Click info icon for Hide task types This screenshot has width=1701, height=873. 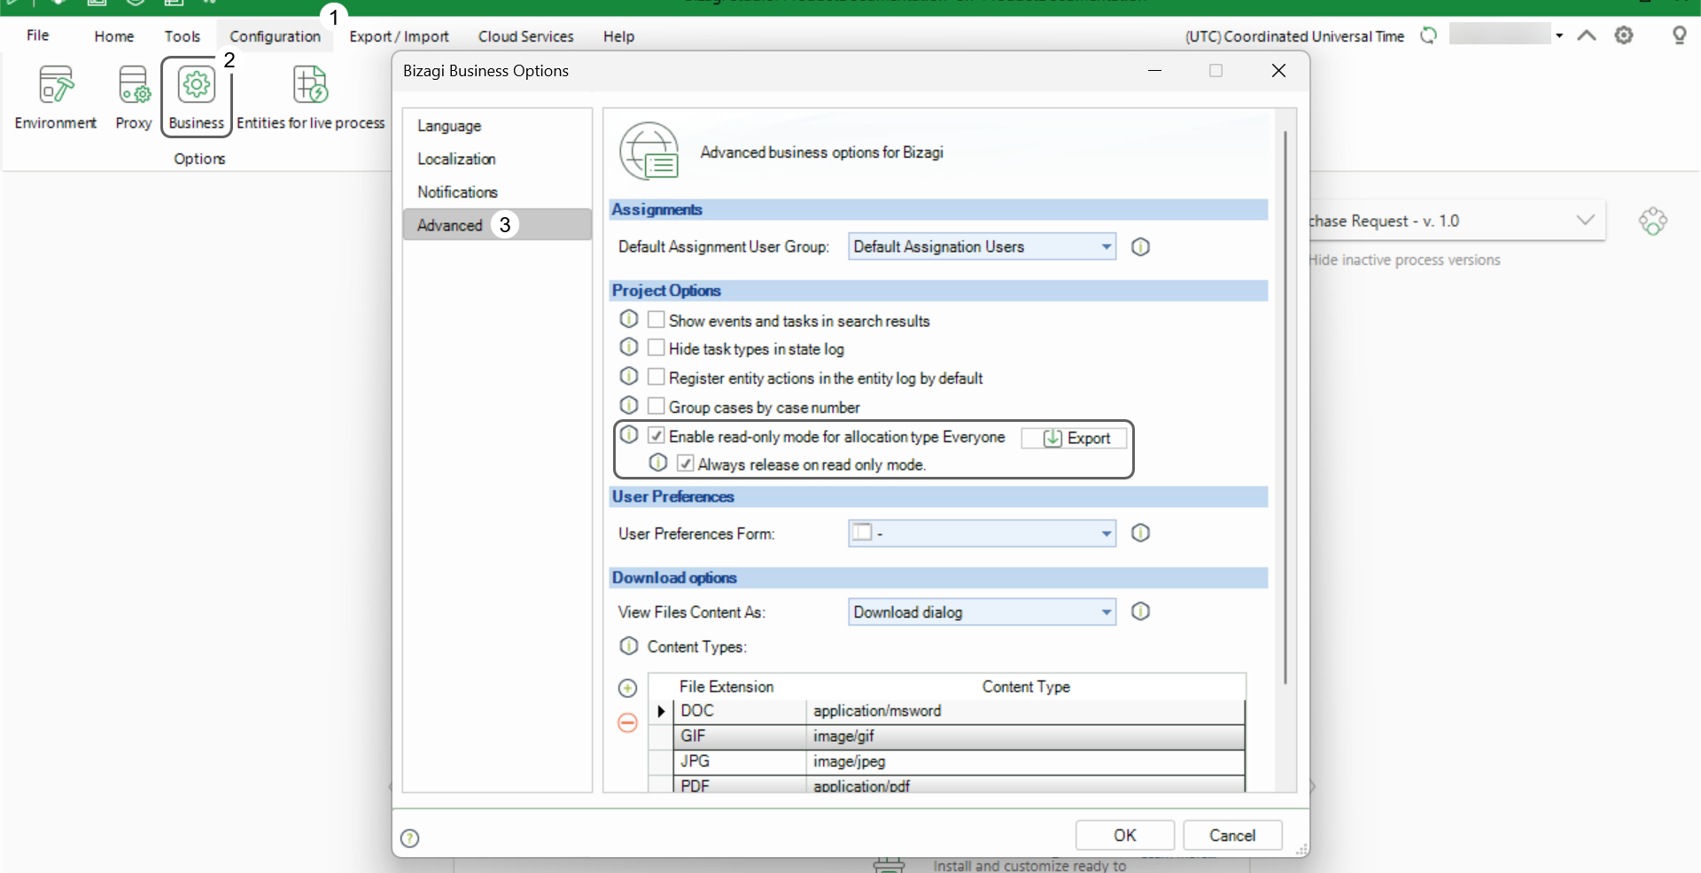pos(629,347)
